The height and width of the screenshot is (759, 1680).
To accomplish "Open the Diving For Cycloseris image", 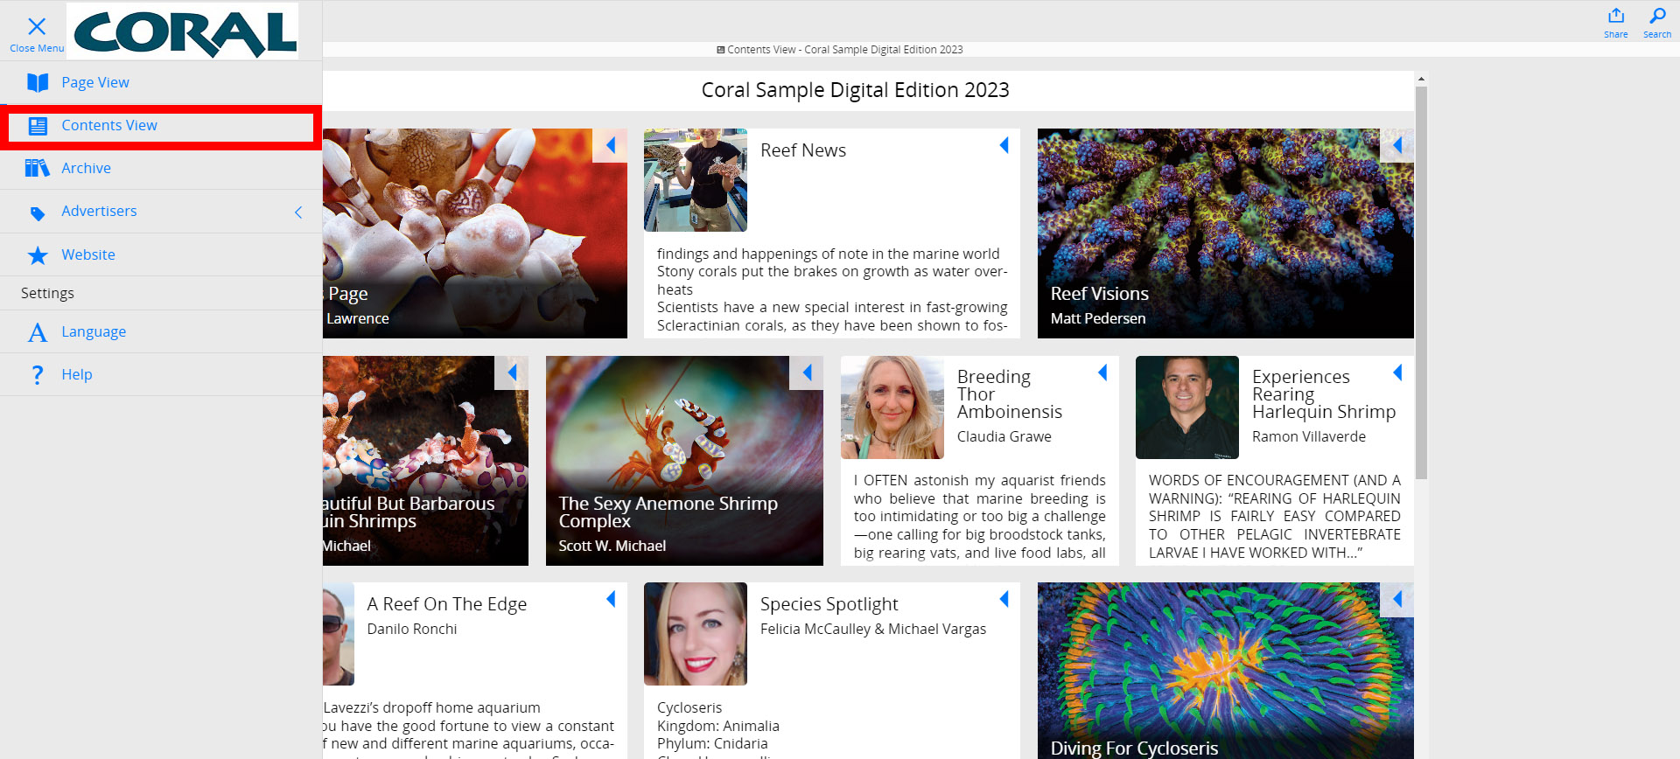I will [x=1226, y=671].
